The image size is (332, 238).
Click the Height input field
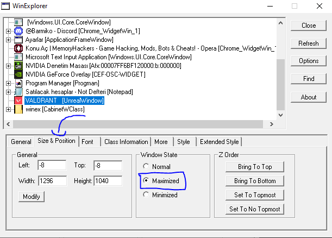pyautogui.click(x=108, y=181)
